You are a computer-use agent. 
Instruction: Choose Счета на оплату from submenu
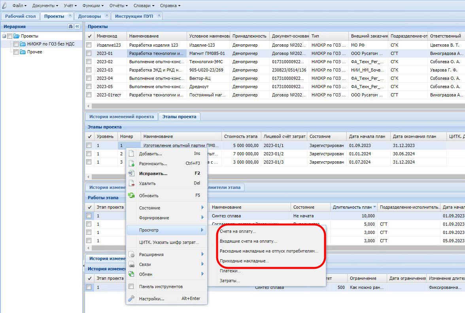coord(238,231)
